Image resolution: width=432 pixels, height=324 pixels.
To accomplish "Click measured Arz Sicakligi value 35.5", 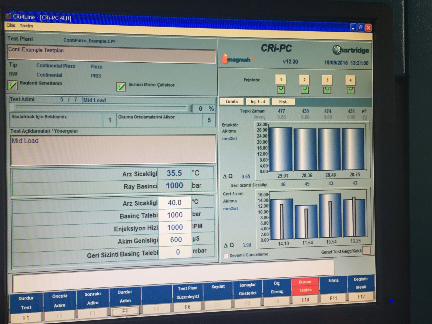I will (174, 173).
